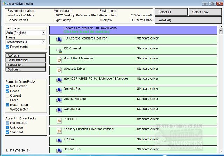Toggle the Newer checkbox
Viewport: 224px width, 156px height.
pyautogui.click(x=7, y=91)
